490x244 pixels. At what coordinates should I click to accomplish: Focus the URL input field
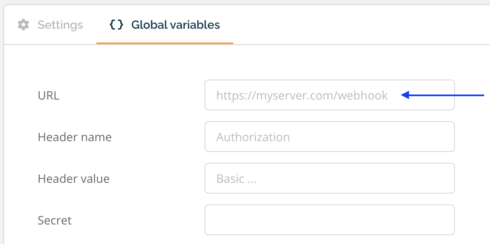pos(329,95)
